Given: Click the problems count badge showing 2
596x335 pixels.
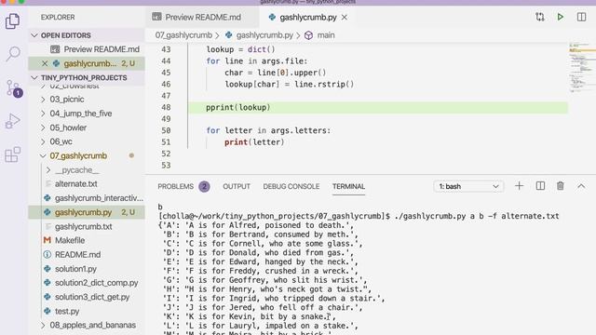Looking at the screenshot, I should pos(204,186).
